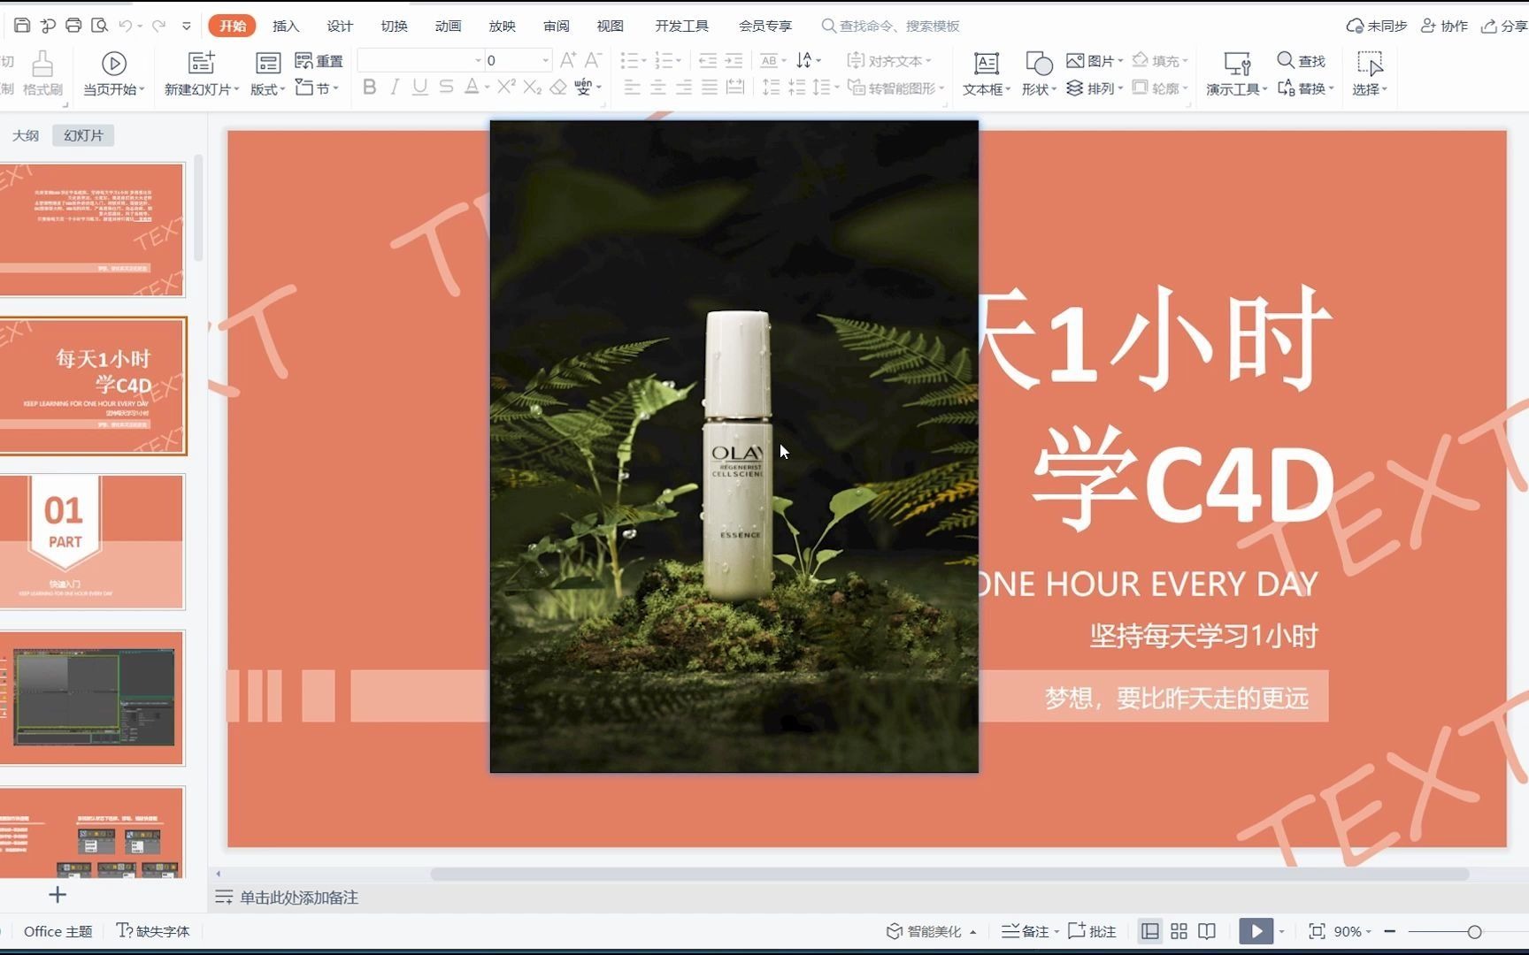1529x955 pixels.
Task: Click increase indent icon
Action: (734, 60)
